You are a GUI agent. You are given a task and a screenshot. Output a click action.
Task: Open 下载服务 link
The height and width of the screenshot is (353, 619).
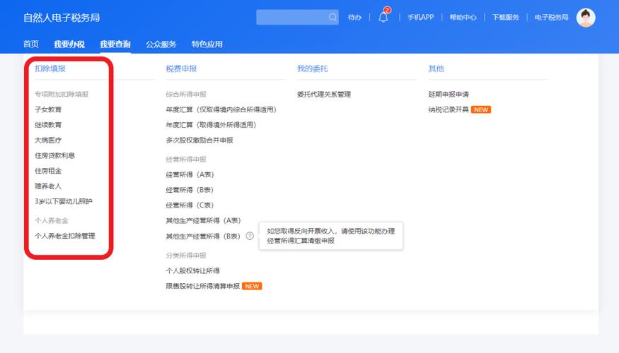click(505, 18)
